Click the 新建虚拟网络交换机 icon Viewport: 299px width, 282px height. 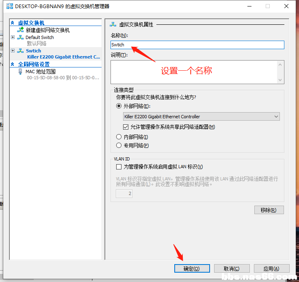pyautogui.click(x=20, y=30)
